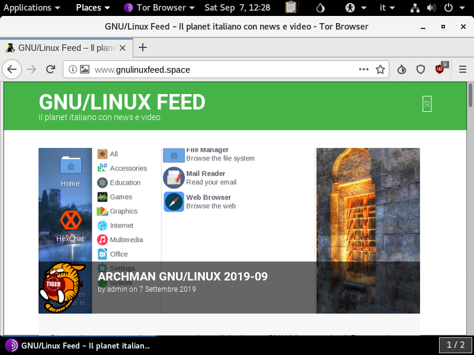The image size is (474, 355).
Task: Open the security level shield
Action: point(421,70)
